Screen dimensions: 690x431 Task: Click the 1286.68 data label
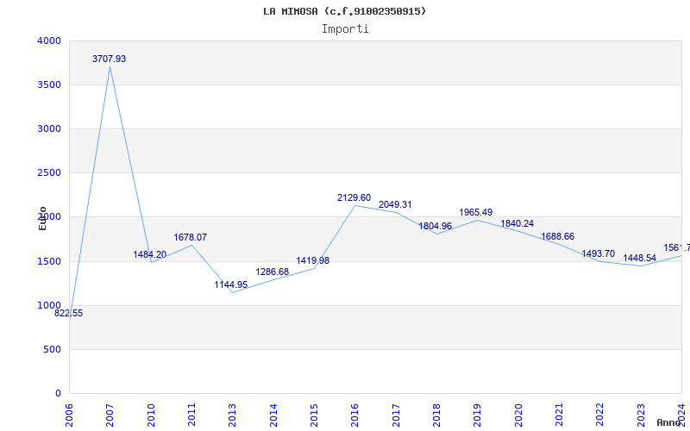pos(273,272)
